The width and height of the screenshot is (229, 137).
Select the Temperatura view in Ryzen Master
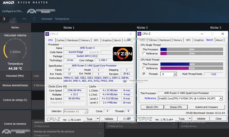pyautogui.click(x=62, y=19)
